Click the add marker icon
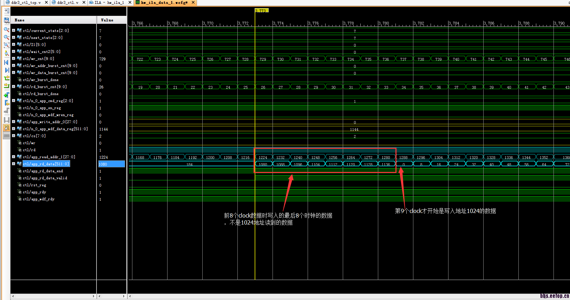570x300 pixels. pos(6,95)
